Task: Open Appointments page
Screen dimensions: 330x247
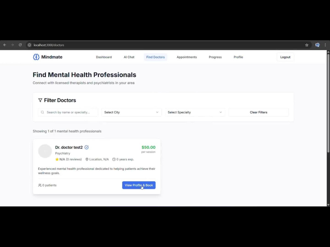Action: click(x=187, y=57)
